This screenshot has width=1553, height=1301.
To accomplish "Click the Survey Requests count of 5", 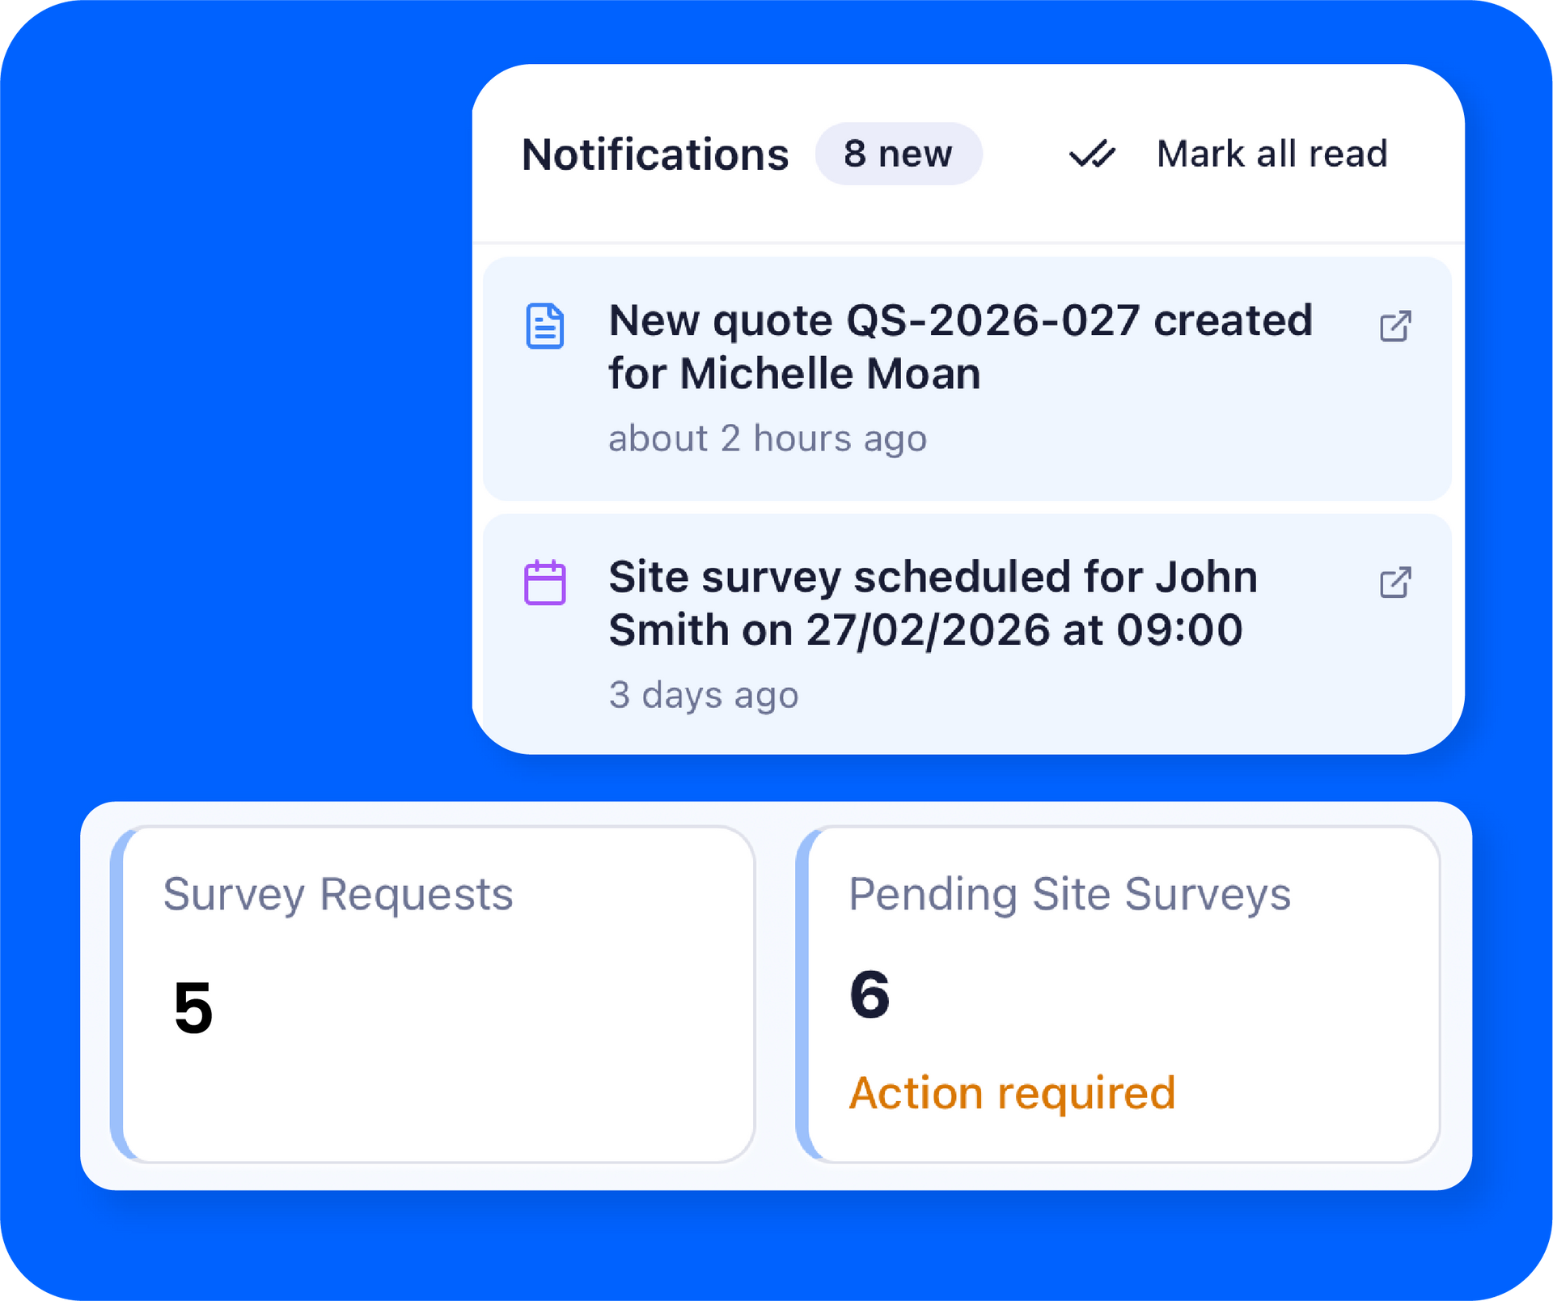I will click(193, 1008).
